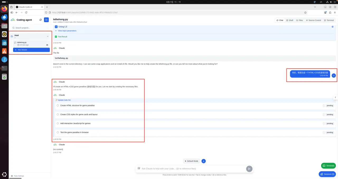Screen dimensions: 338x179
Task: Reload the page in Firefox
Action: coord(26,12)
